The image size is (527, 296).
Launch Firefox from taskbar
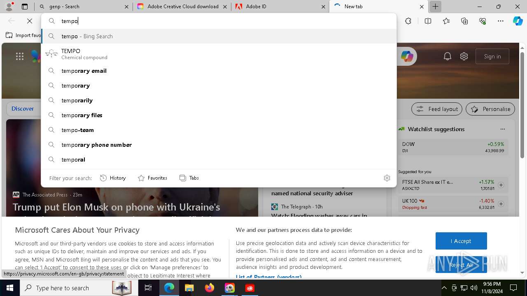coord(210,288)
